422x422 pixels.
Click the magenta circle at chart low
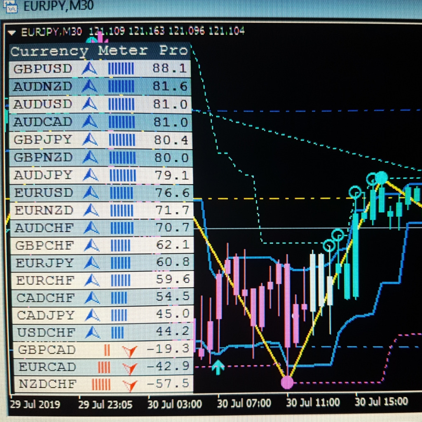(x=287, y=382)
